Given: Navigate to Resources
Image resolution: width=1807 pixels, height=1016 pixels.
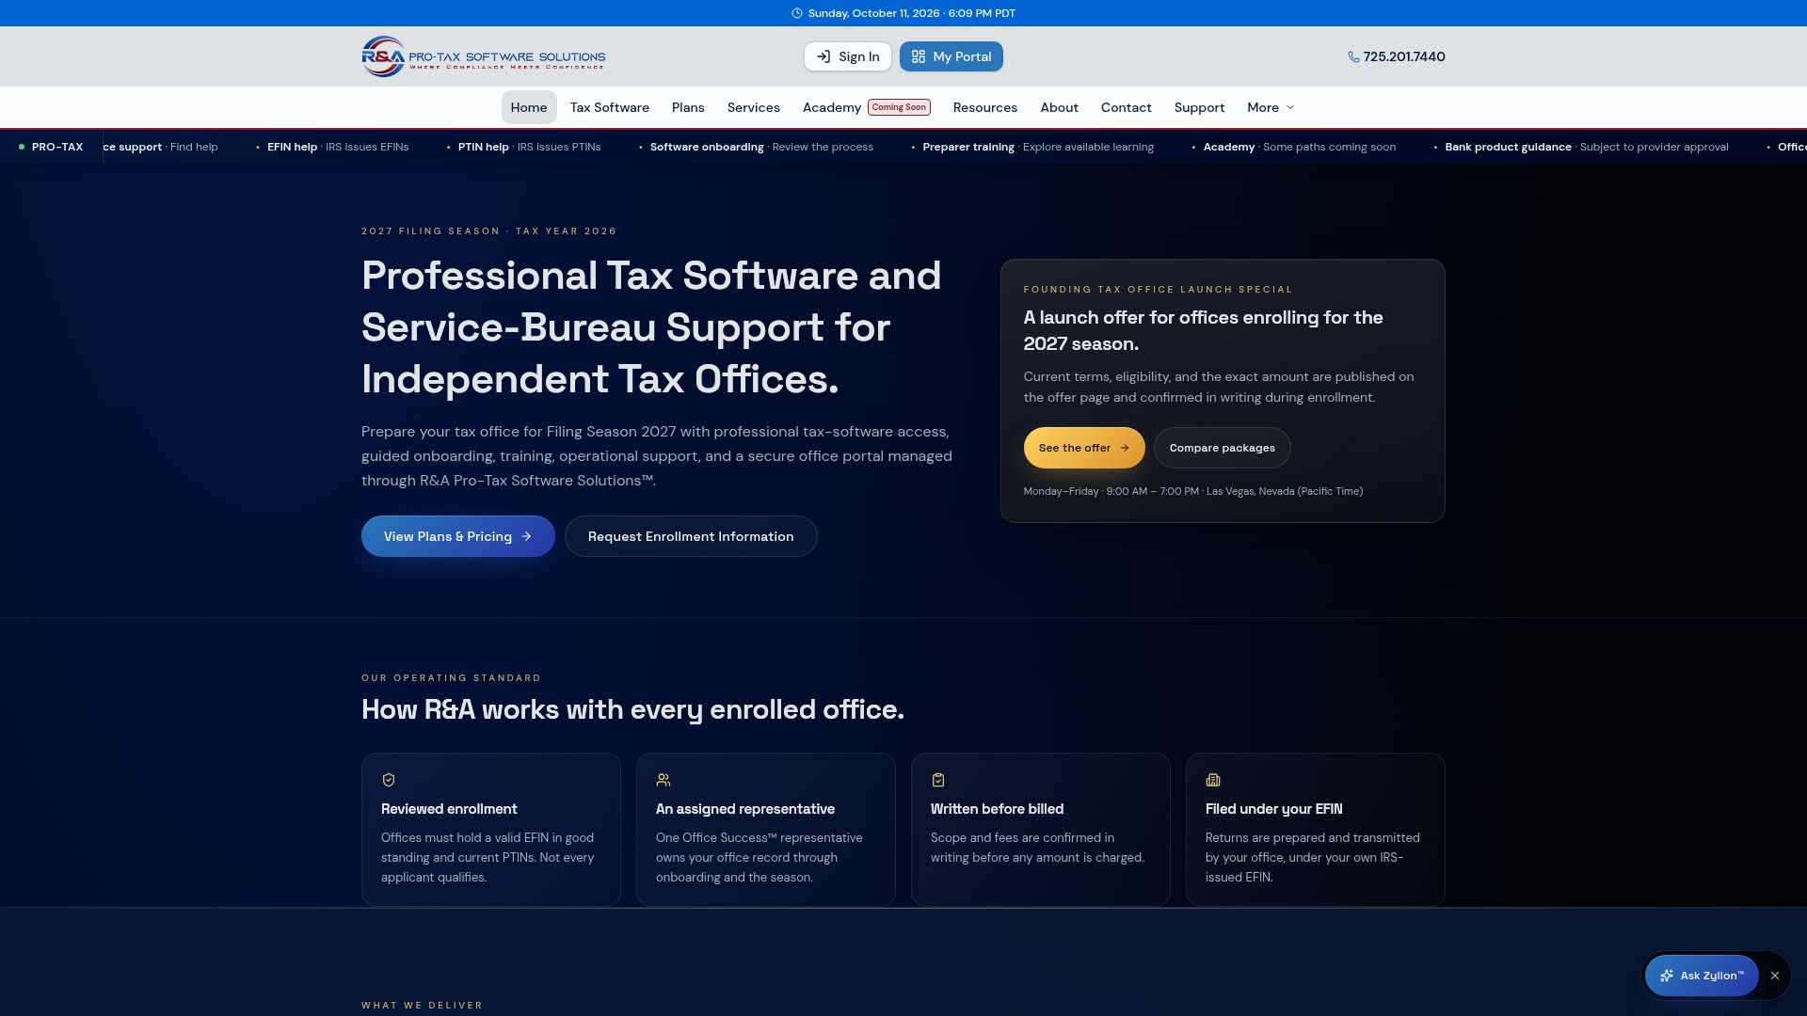Looking at the screenshot, I should point(985,107).
